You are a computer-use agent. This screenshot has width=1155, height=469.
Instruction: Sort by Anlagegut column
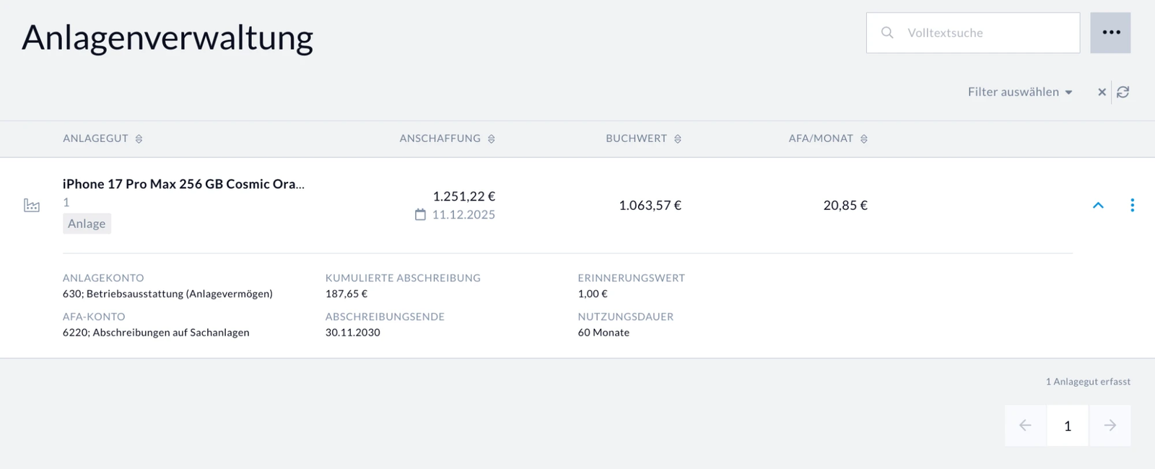click(x=139, y=139)
